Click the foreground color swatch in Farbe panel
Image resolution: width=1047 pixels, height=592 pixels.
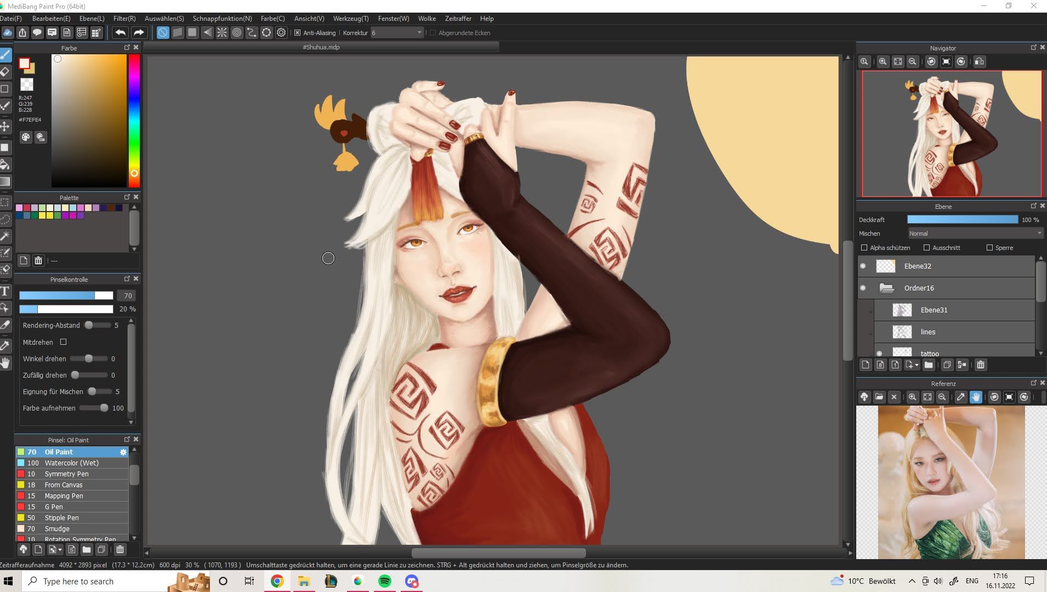pos(24,63)
